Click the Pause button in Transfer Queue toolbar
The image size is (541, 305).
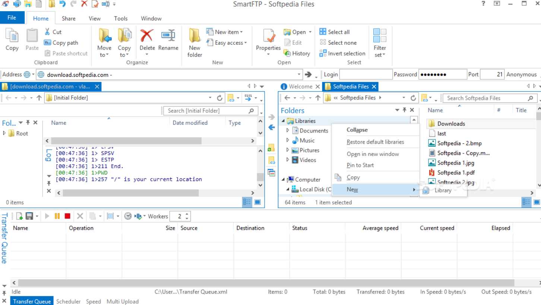tap(57, 216)
